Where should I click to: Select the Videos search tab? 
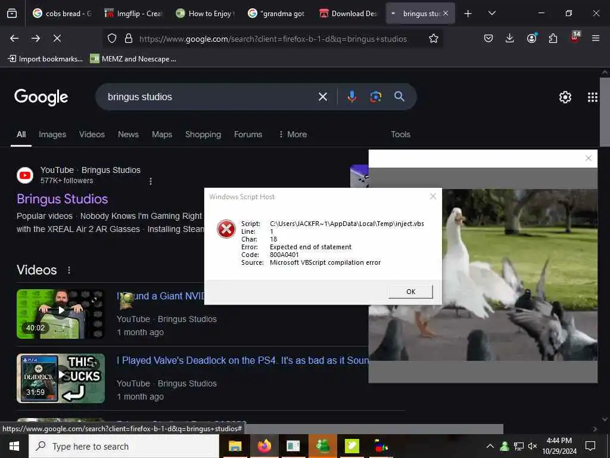92,134
